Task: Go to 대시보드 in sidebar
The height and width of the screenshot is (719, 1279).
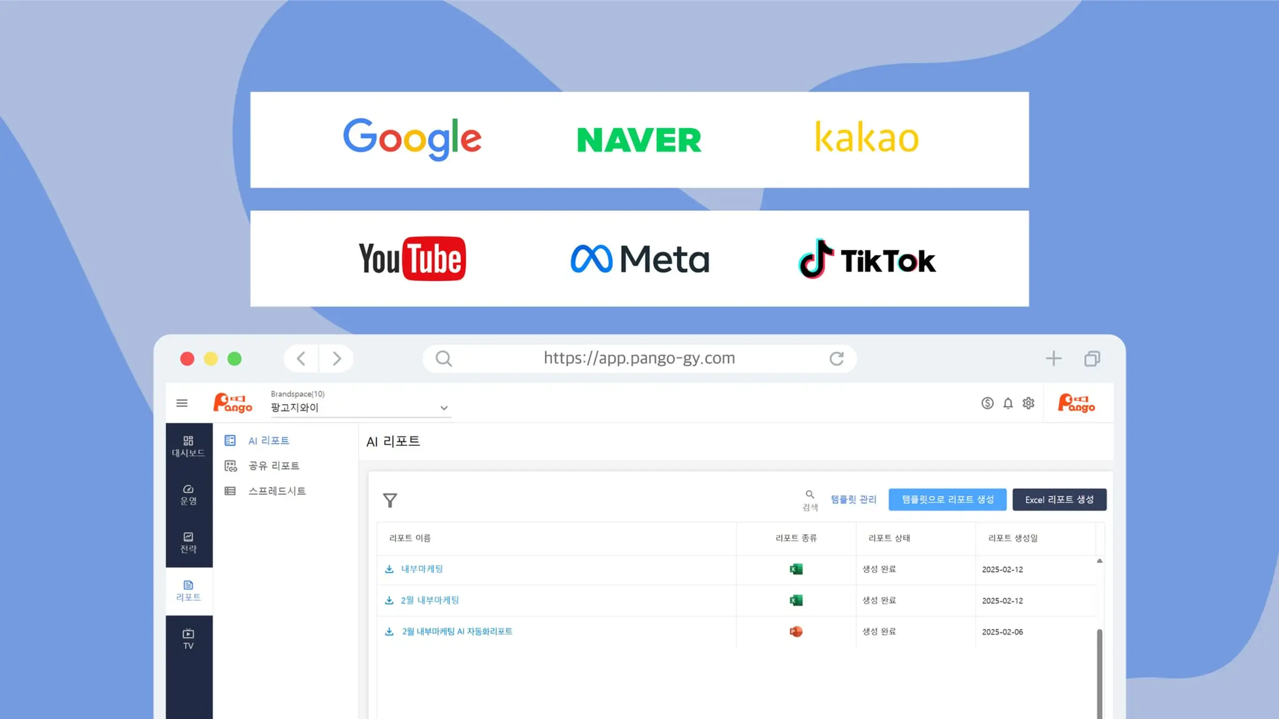Action: 188,446
